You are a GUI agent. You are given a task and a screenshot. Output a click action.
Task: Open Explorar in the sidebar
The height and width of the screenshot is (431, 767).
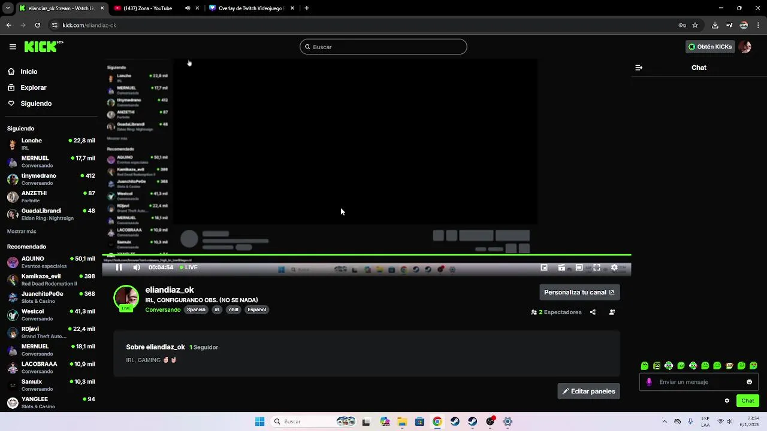pos(34,87)
